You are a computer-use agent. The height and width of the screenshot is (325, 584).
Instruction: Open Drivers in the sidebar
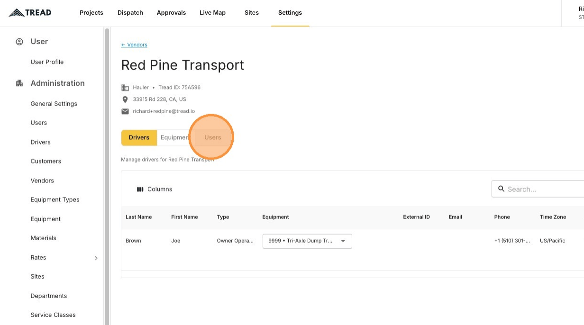(x=41, y=142)
